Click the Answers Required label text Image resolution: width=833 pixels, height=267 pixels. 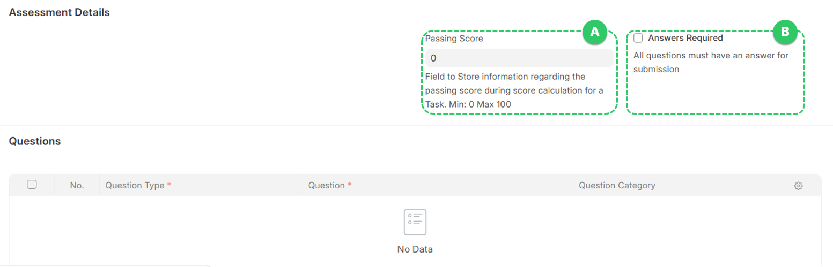pyautogui.click(x=685, y=38)
